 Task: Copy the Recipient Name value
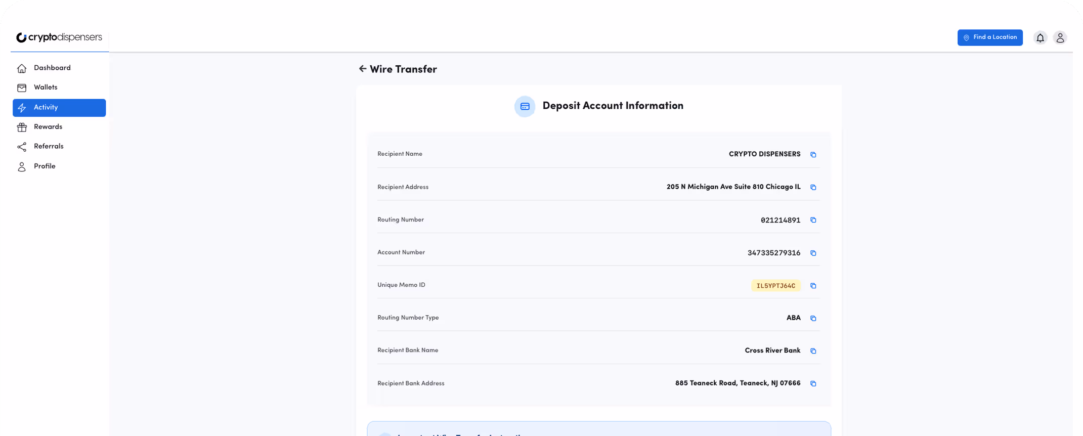pos(813,155)
